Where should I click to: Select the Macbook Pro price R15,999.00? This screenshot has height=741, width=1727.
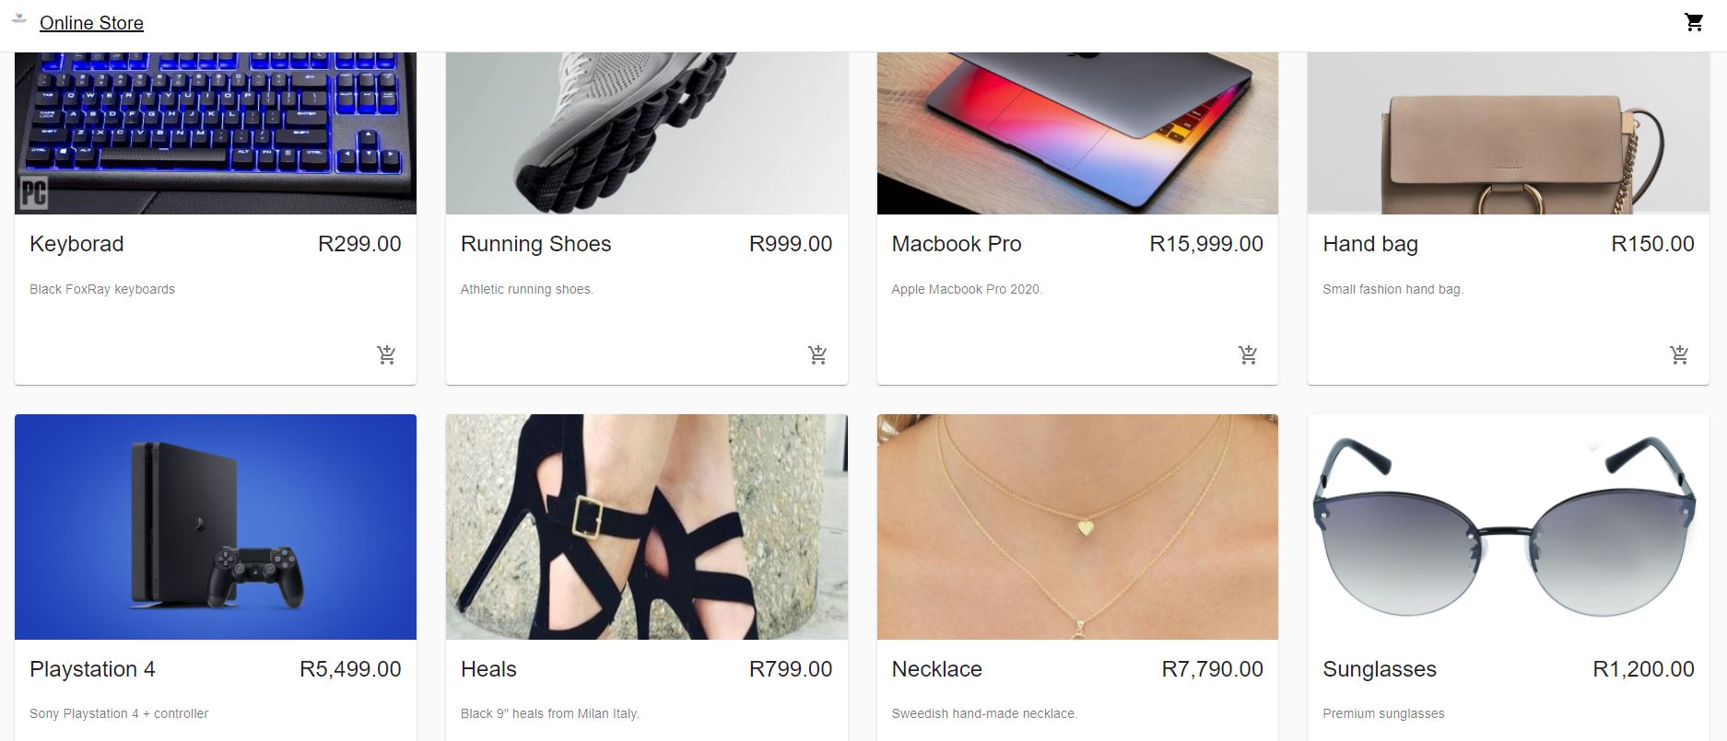click(x=1205, y=244)
